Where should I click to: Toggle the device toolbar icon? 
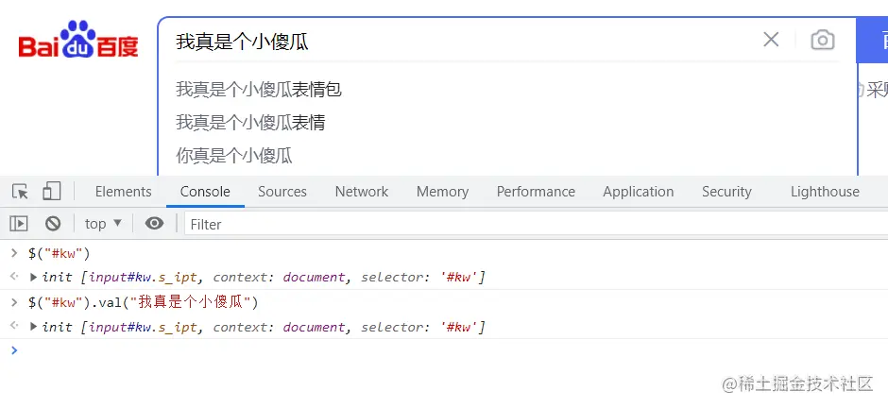(51, 192)
